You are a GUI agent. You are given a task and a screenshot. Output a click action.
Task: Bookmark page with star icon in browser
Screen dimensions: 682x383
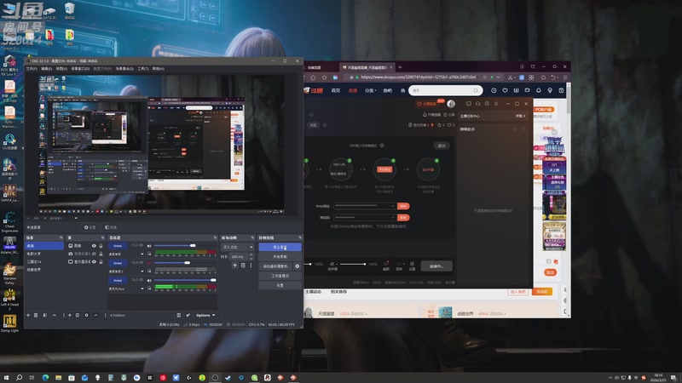(324, 77)
